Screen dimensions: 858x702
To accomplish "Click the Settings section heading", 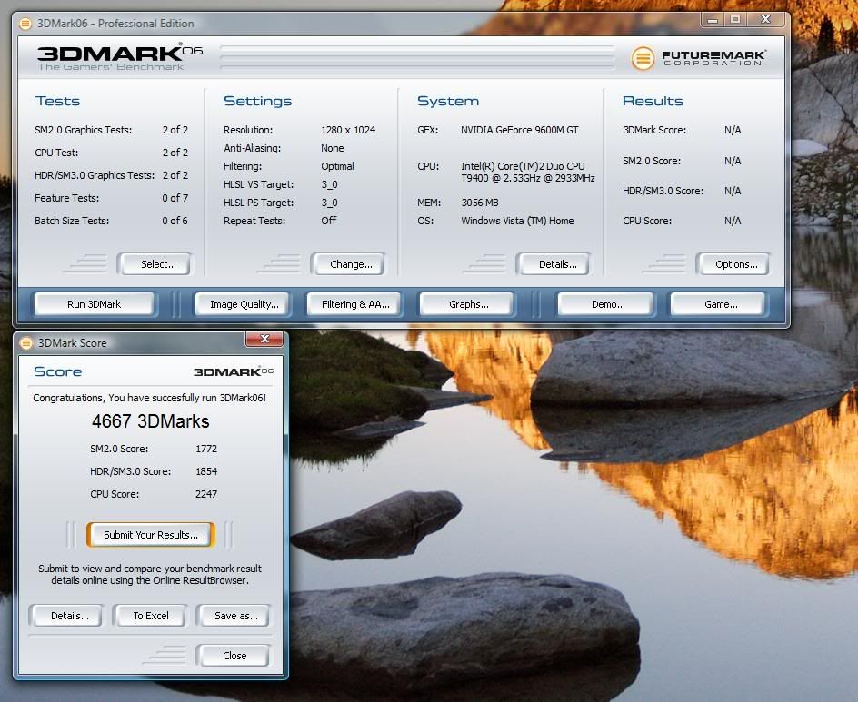I will 258,101.
